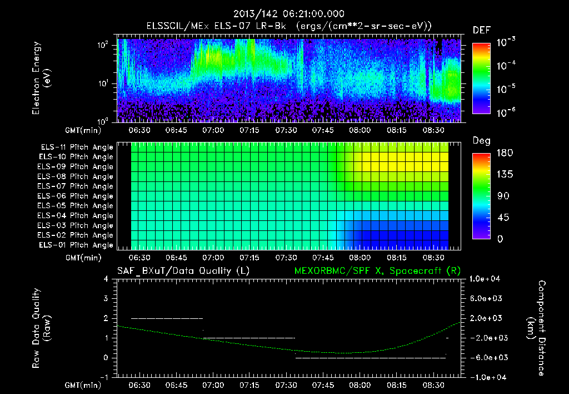Image resolution: width=569 pixels, height=394 pixels.
Task: Click the "3" raw data quality tick label
Action: [106, 299]
